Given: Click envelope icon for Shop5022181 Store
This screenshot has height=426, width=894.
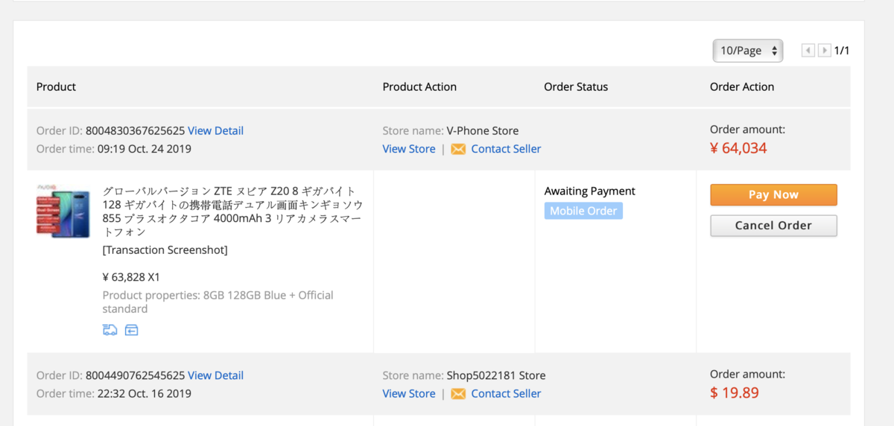Looking at the screenshot, I should coord(458,393).
